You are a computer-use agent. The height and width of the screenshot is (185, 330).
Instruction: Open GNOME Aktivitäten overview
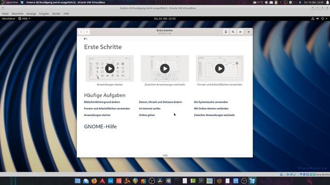coord(8,18)
